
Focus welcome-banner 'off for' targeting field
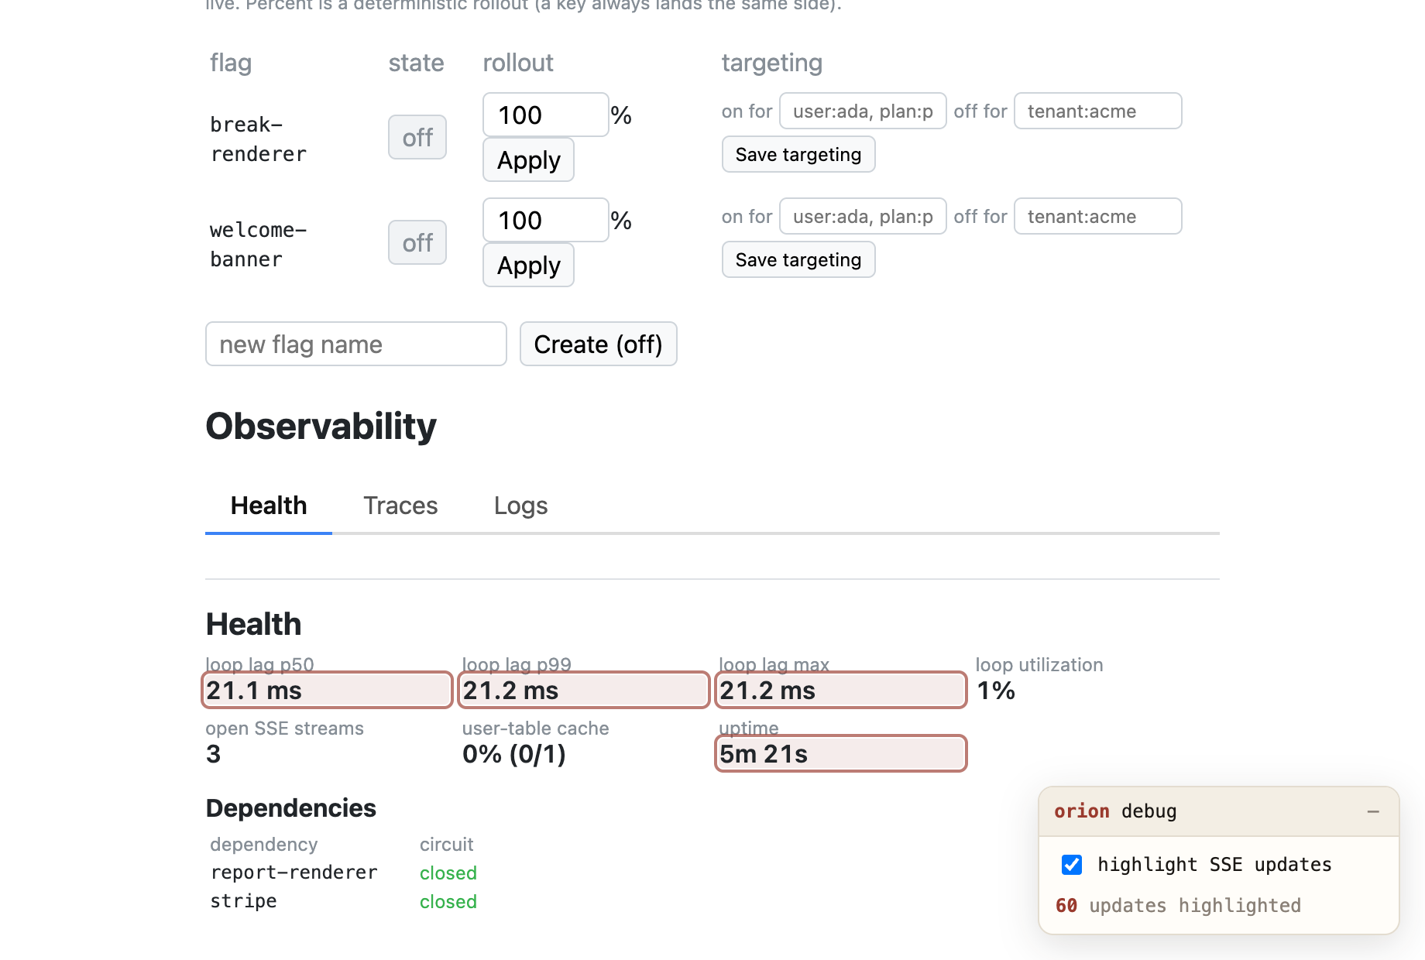tap(1097, 216)
